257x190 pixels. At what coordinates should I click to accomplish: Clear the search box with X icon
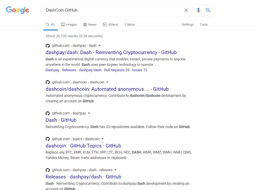point(186,10)
